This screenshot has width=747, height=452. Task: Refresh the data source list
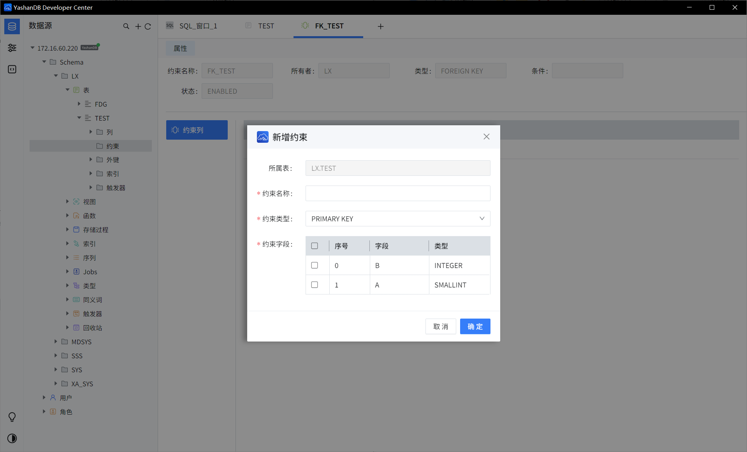(148, 26)
